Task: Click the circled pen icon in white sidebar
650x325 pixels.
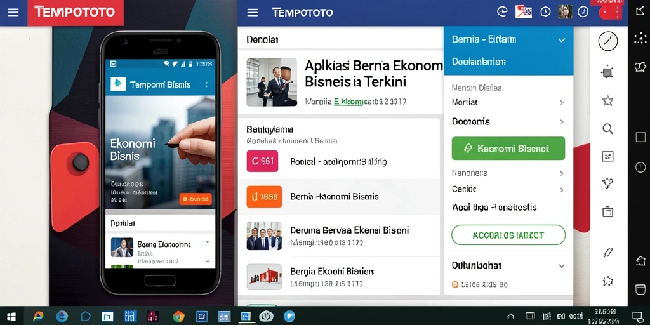Action: pyautogui.click(x=608, y=41)
